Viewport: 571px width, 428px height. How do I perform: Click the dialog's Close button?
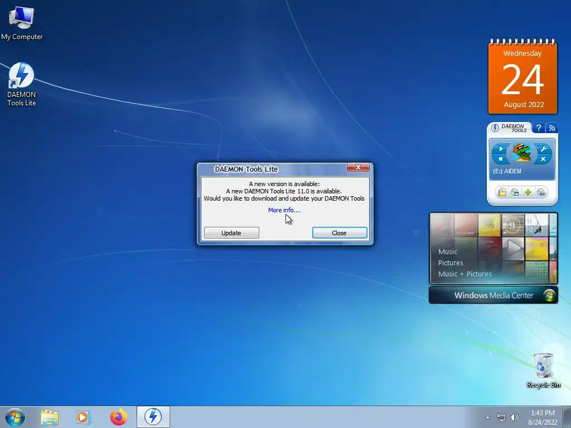click(x=340, y=233)
